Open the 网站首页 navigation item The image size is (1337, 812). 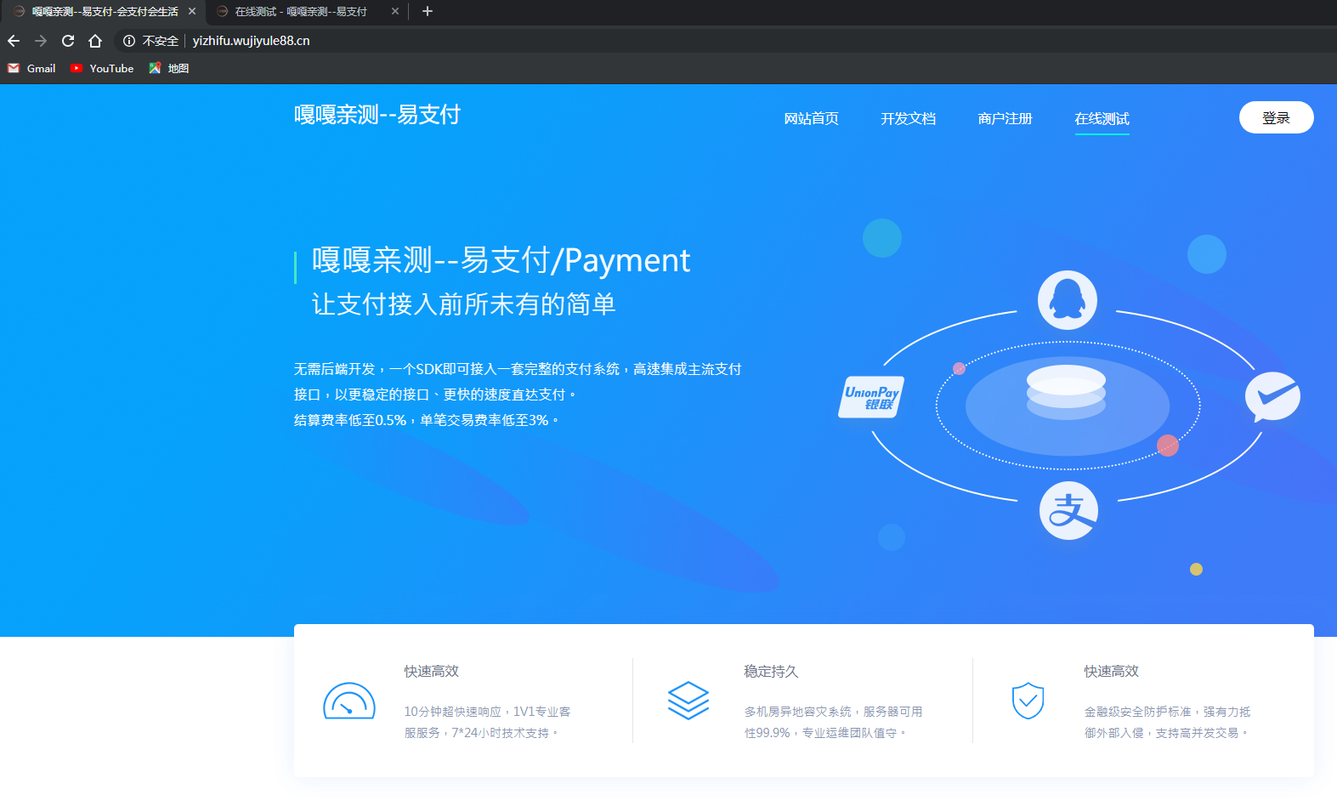tap(811, 119)
